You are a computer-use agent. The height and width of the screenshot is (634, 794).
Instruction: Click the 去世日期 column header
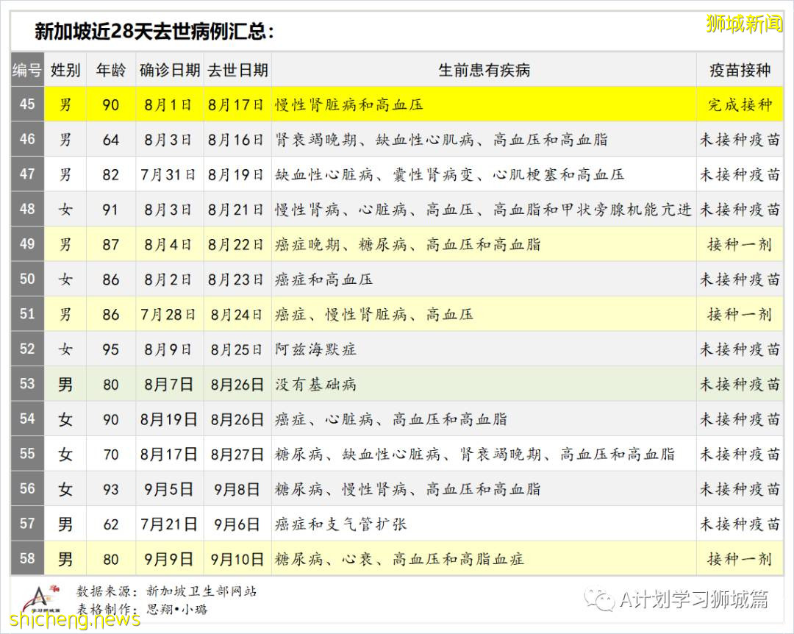pos(237,70)
